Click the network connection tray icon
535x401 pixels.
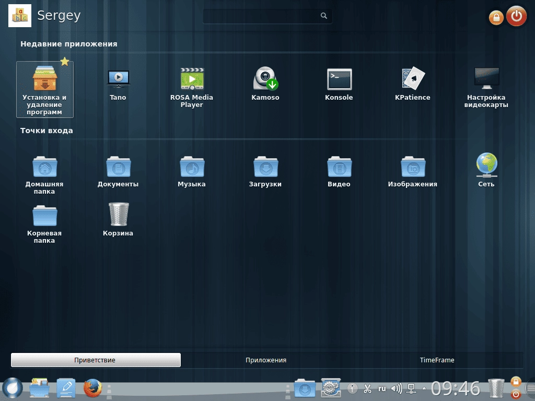[412, 388]
